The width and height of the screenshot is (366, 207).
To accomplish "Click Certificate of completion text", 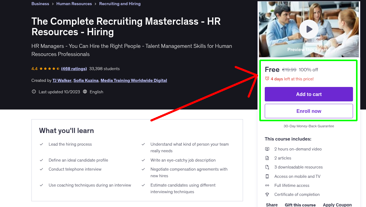I will pyautogui.click(x=297, y=194).
